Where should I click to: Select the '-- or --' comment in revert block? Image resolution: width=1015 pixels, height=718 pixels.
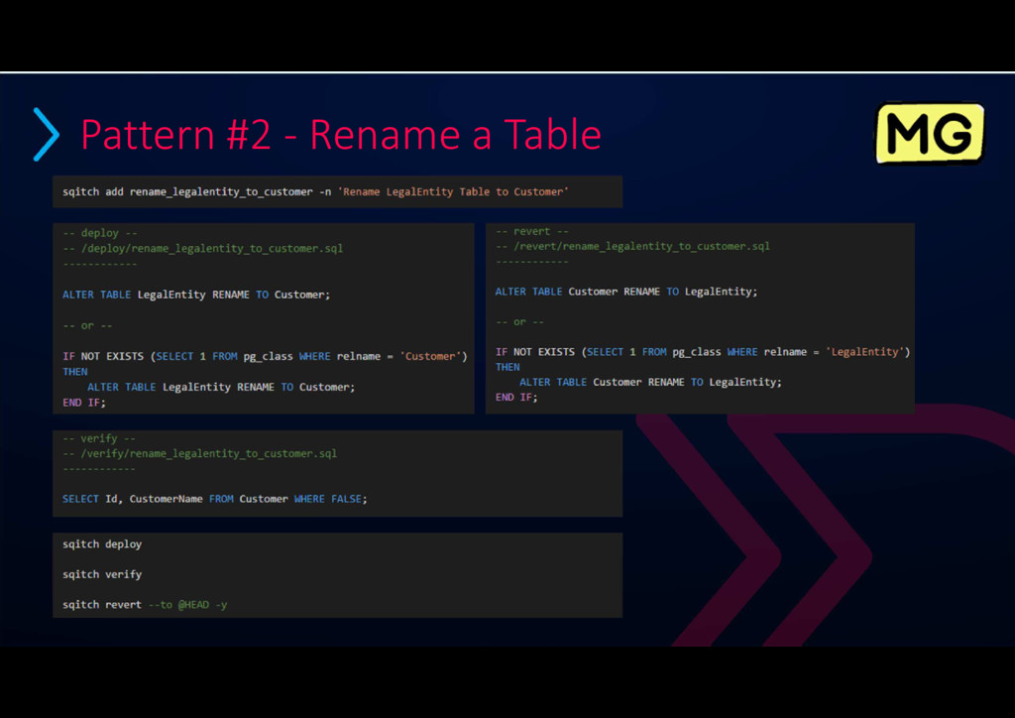pos(519,321)
